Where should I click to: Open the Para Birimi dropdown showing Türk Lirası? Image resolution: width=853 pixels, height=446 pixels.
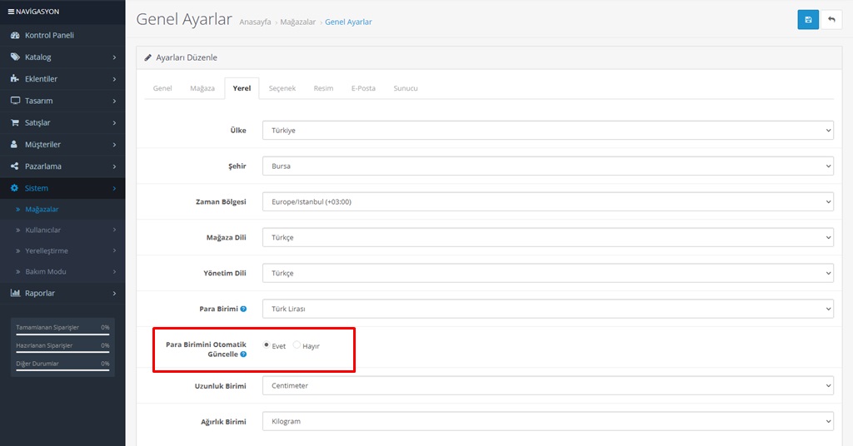(548, 309)
